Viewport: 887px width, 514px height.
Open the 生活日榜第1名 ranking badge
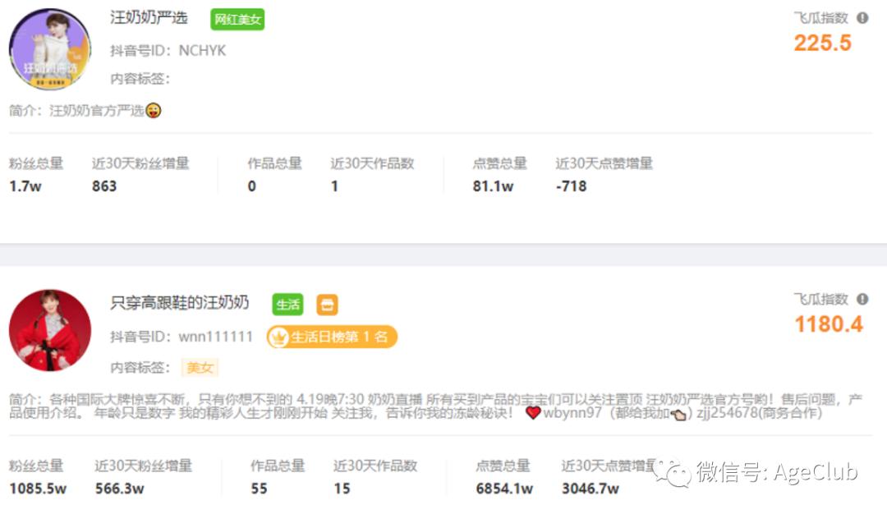(x=332, y=337)
